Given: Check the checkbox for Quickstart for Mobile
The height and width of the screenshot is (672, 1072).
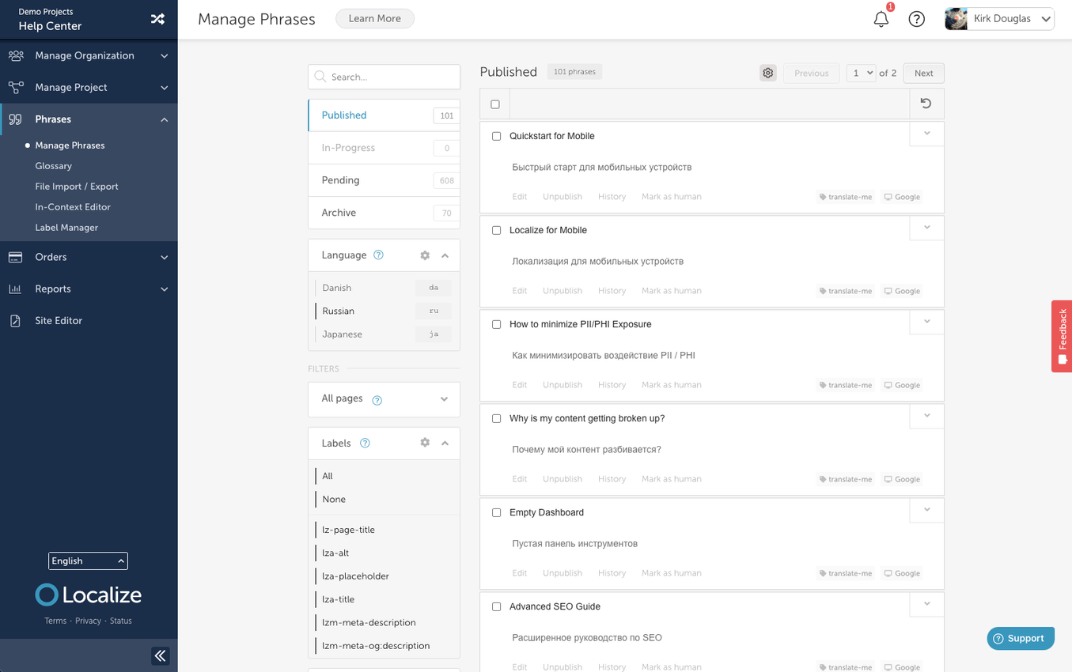Looking at the screenshot, I should tap(496, 136).
